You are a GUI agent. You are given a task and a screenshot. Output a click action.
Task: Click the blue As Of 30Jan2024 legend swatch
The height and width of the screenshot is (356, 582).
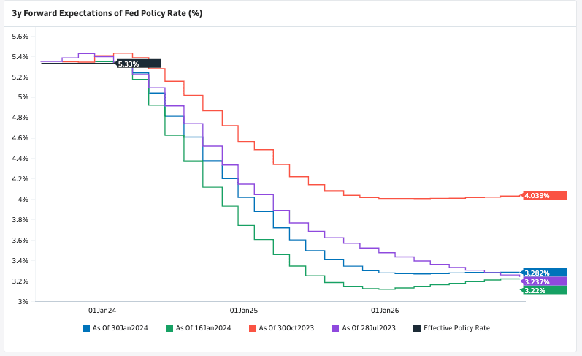(85, 328)
